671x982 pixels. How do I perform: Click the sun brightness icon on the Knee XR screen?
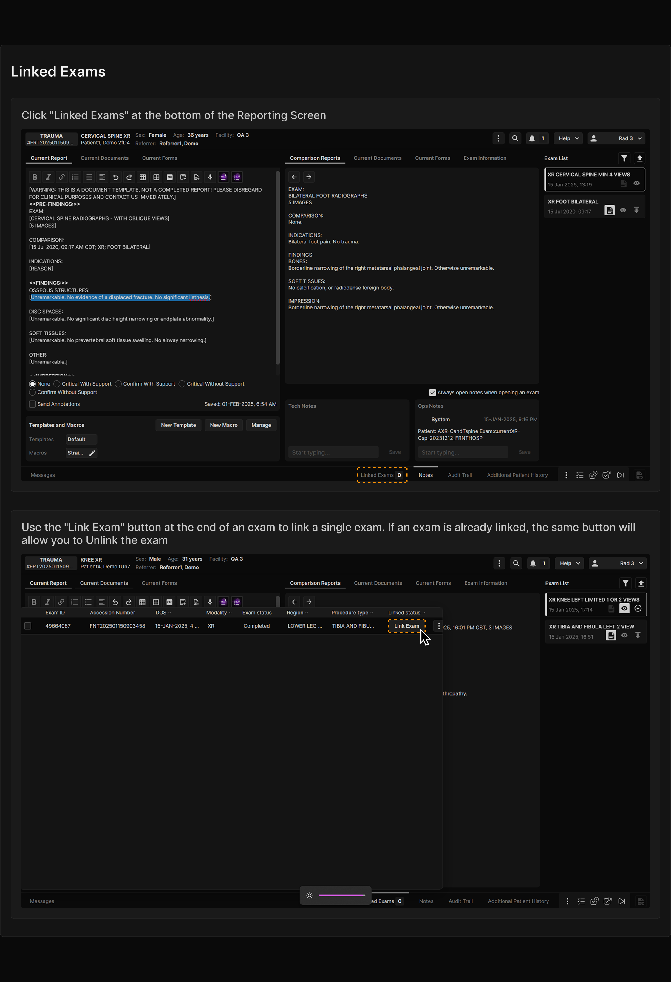tap(310, 895)
